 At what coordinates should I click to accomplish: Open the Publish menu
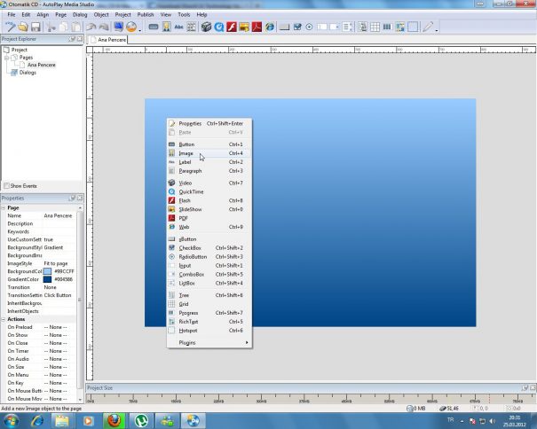pyautogui.click(x=146, y=15)
